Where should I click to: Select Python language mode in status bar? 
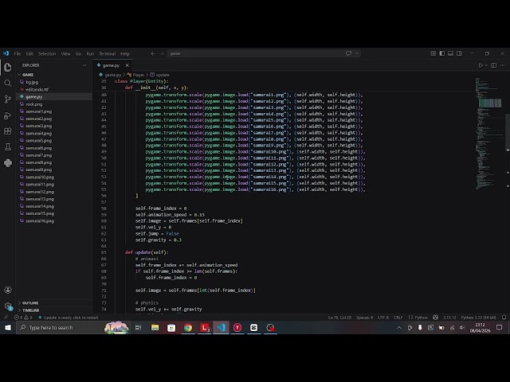point(422,318)
